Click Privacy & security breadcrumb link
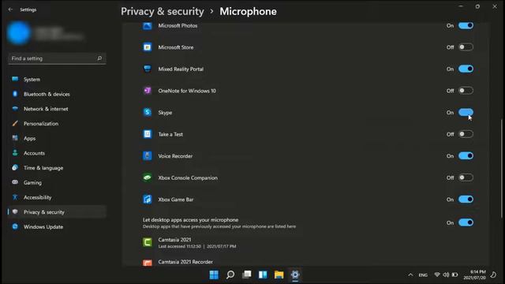 pyautogui.click(x=163, y=12)
